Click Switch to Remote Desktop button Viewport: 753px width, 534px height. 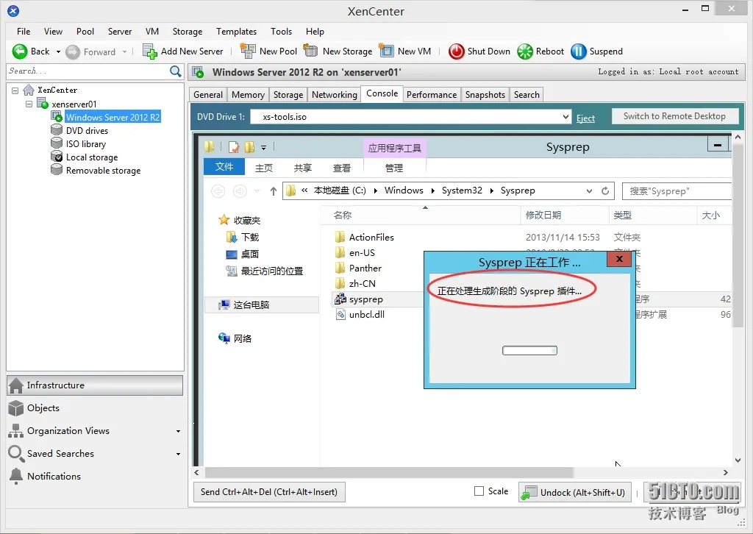tap(674, 116)
